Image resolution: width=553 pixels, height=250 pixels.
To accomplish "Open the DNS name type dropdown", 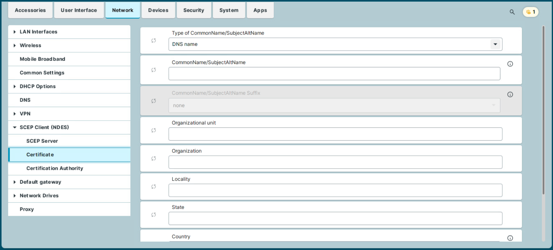I will coord(495,44).
